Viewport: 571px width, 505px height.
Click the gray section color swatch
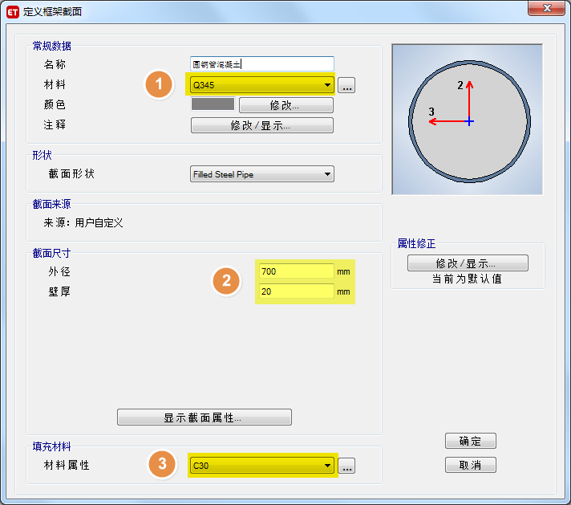pos(213,104)
